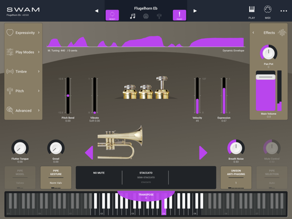Click the C5 key on the keyboard
This screenshot has width=292, height=219.
click(195, 212)
